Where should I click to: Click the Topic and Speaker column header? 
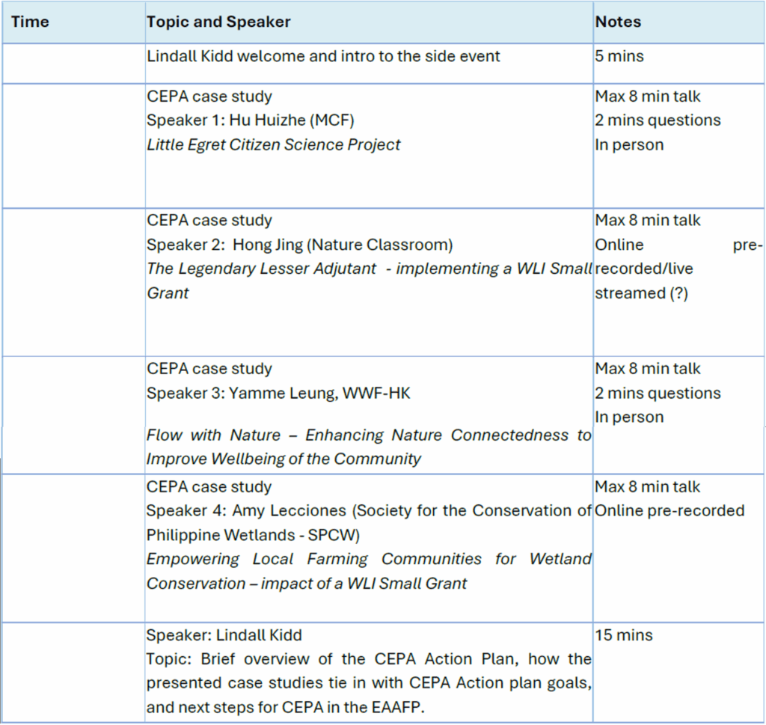click(x=218, y=22)
